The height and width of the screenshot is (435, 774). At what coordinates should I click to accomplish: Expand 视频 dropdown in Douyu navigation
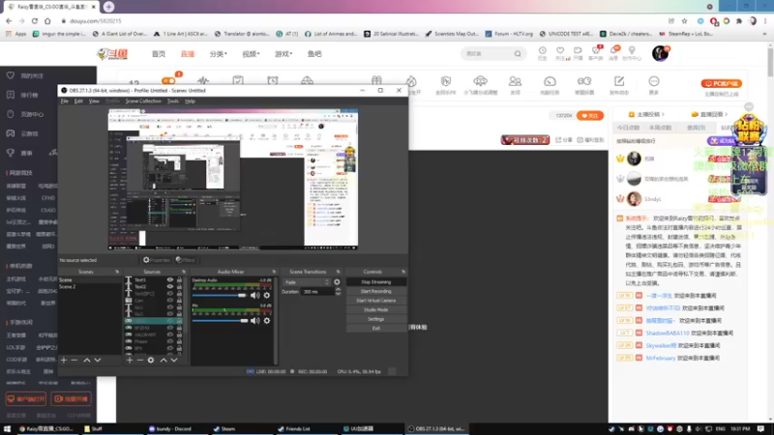coord(251,54)
